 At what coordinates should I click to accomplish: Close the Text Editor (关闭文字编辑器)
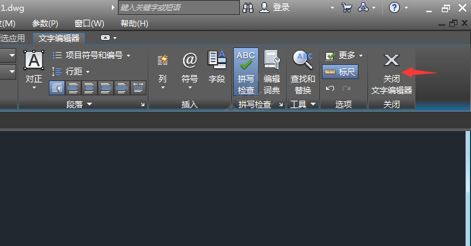click(x=392, y=74)
